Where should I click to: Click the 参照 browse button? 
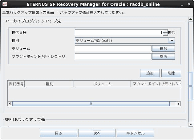[x=164, y=57]
